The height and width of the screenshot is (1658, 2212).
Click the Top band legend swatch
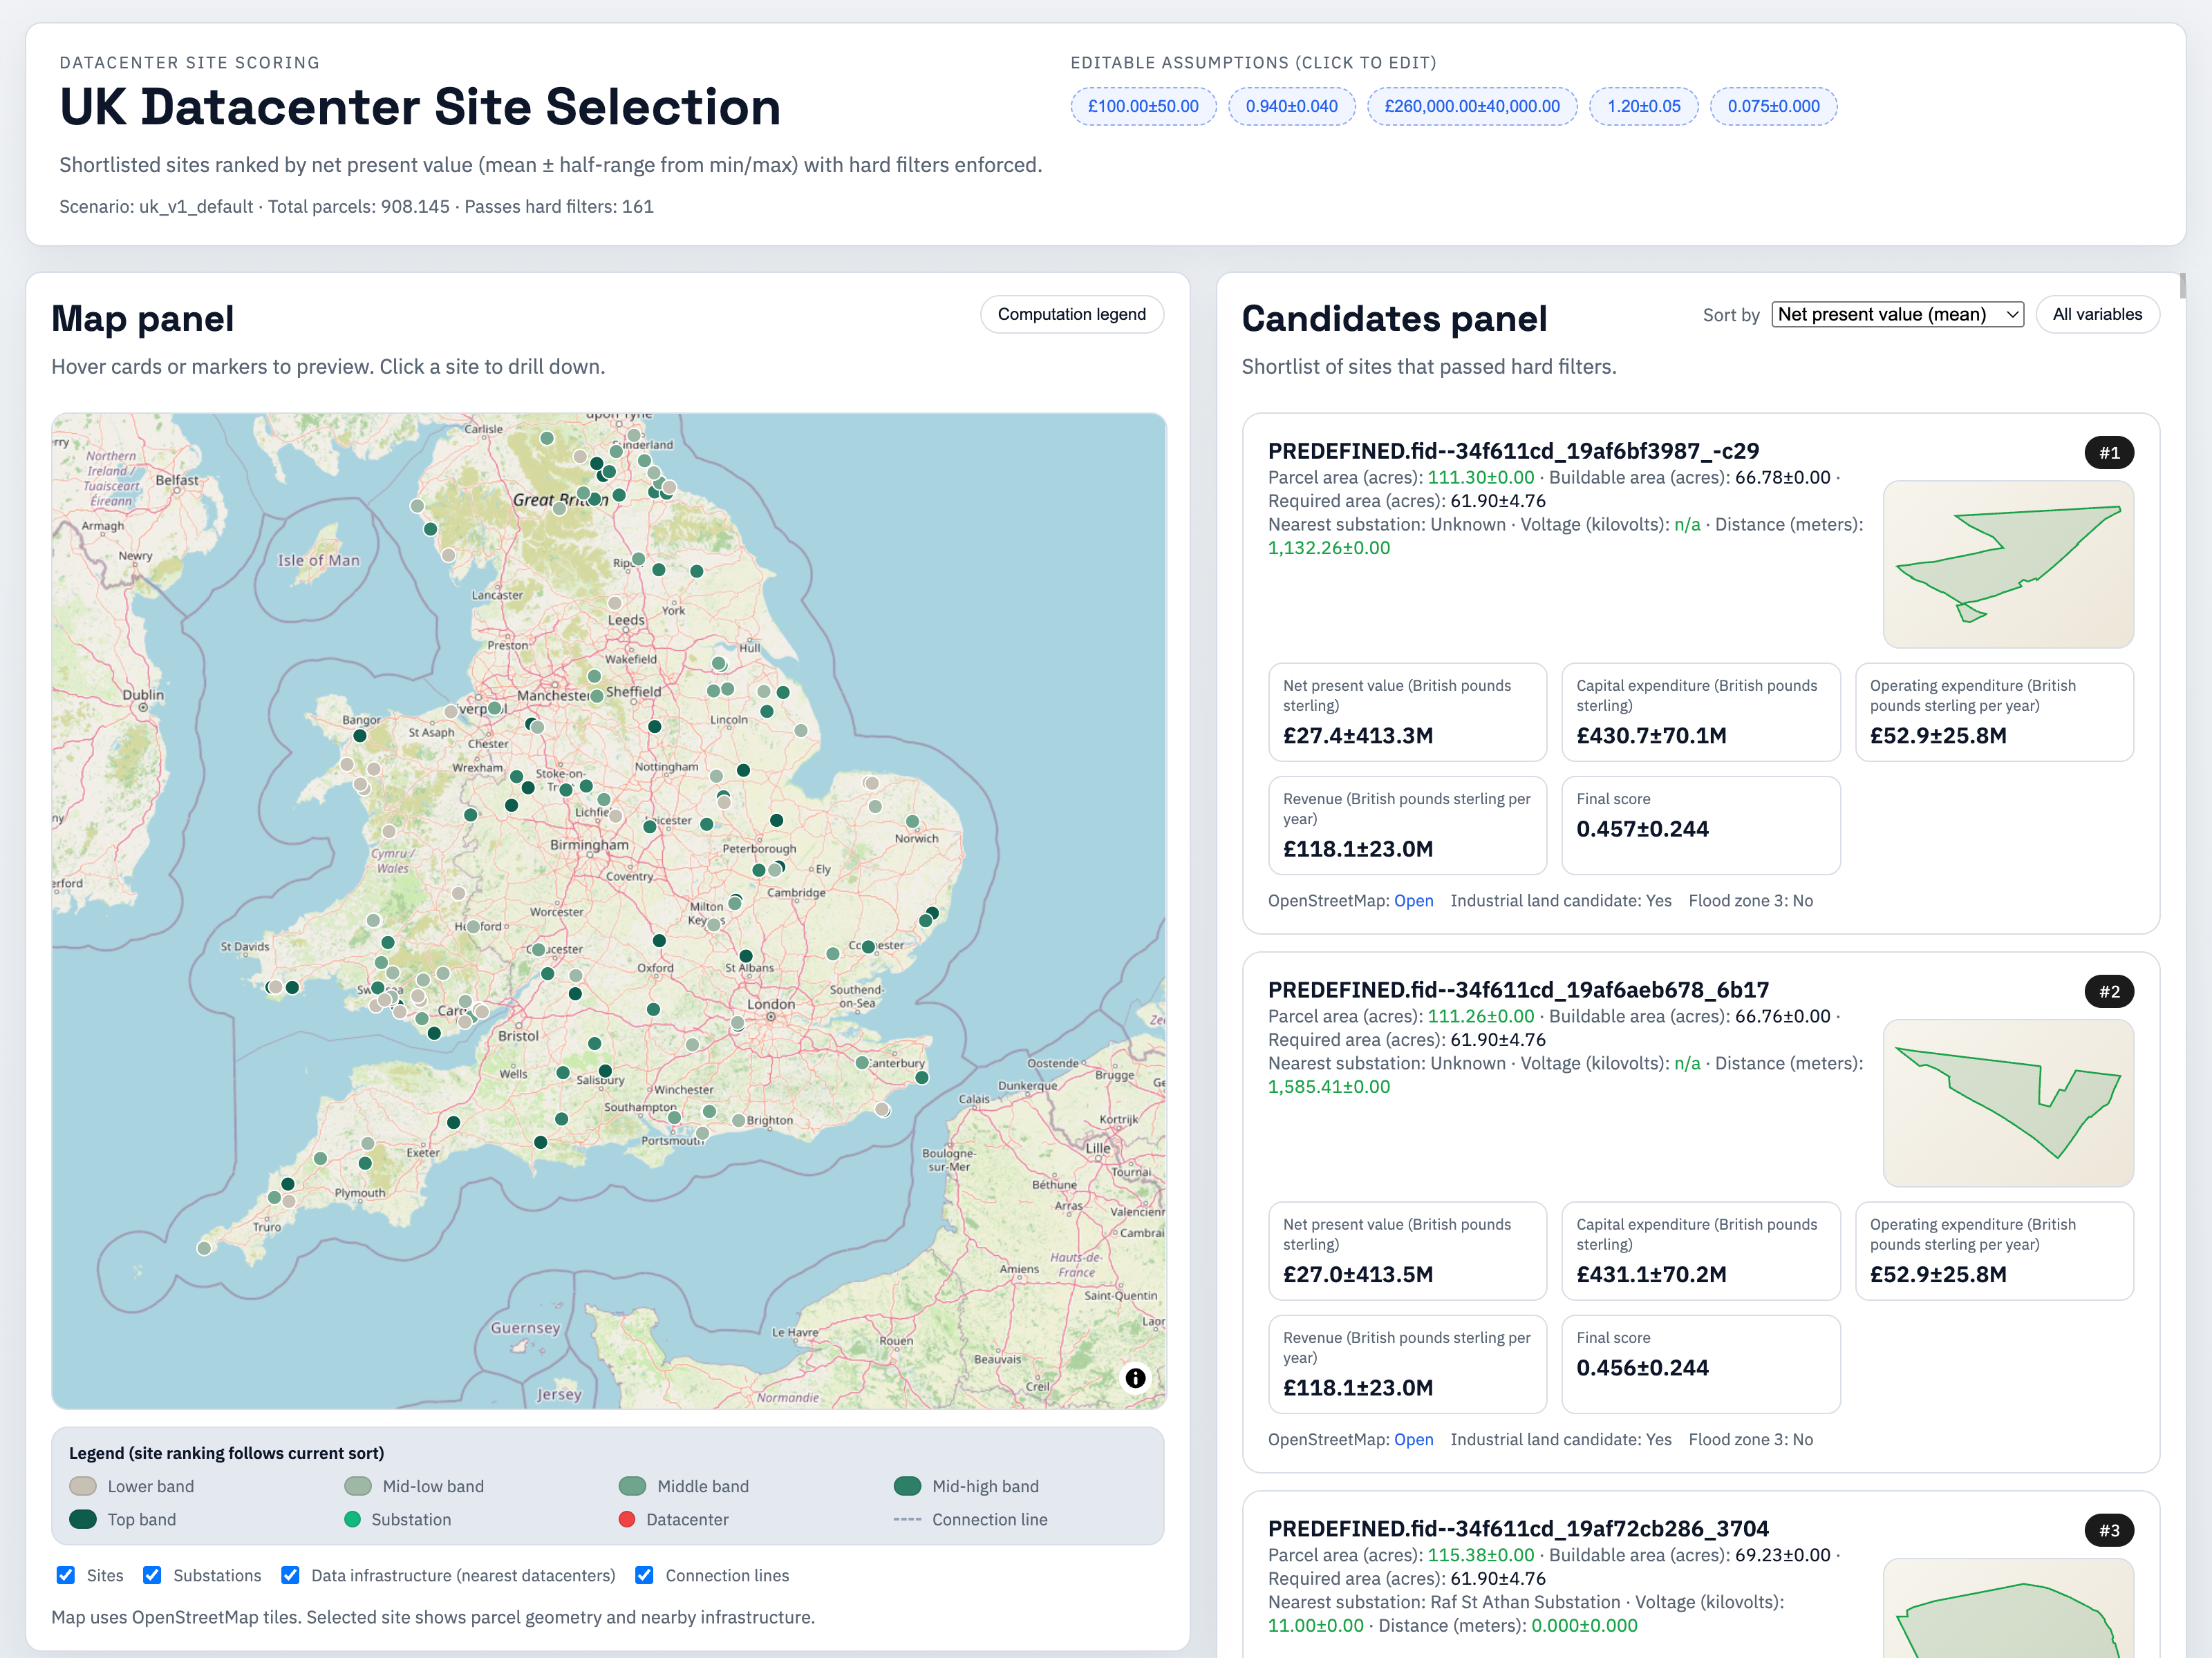pos(83,1519)
